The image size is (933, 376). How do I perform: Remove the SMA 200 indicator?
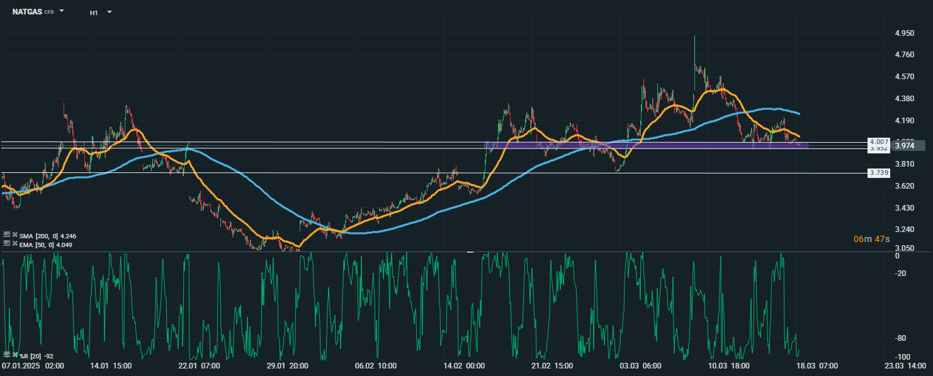click(14, 235)
